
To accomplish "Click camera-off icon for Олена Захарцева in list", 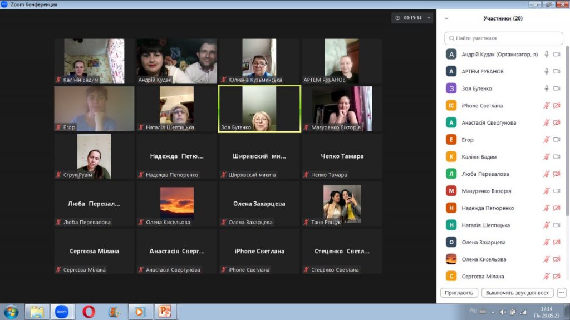I will [x=557, y=242].
